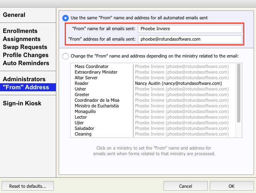Select the Administrators section
This screenshot has width=256, height=193.
[24, 79]
